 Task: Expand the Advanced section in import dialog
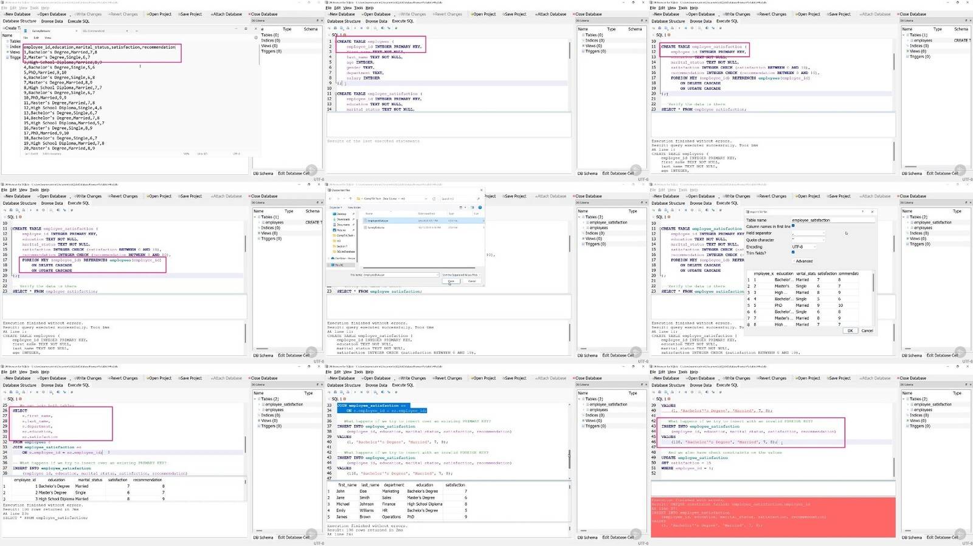(x=803, y=261)
